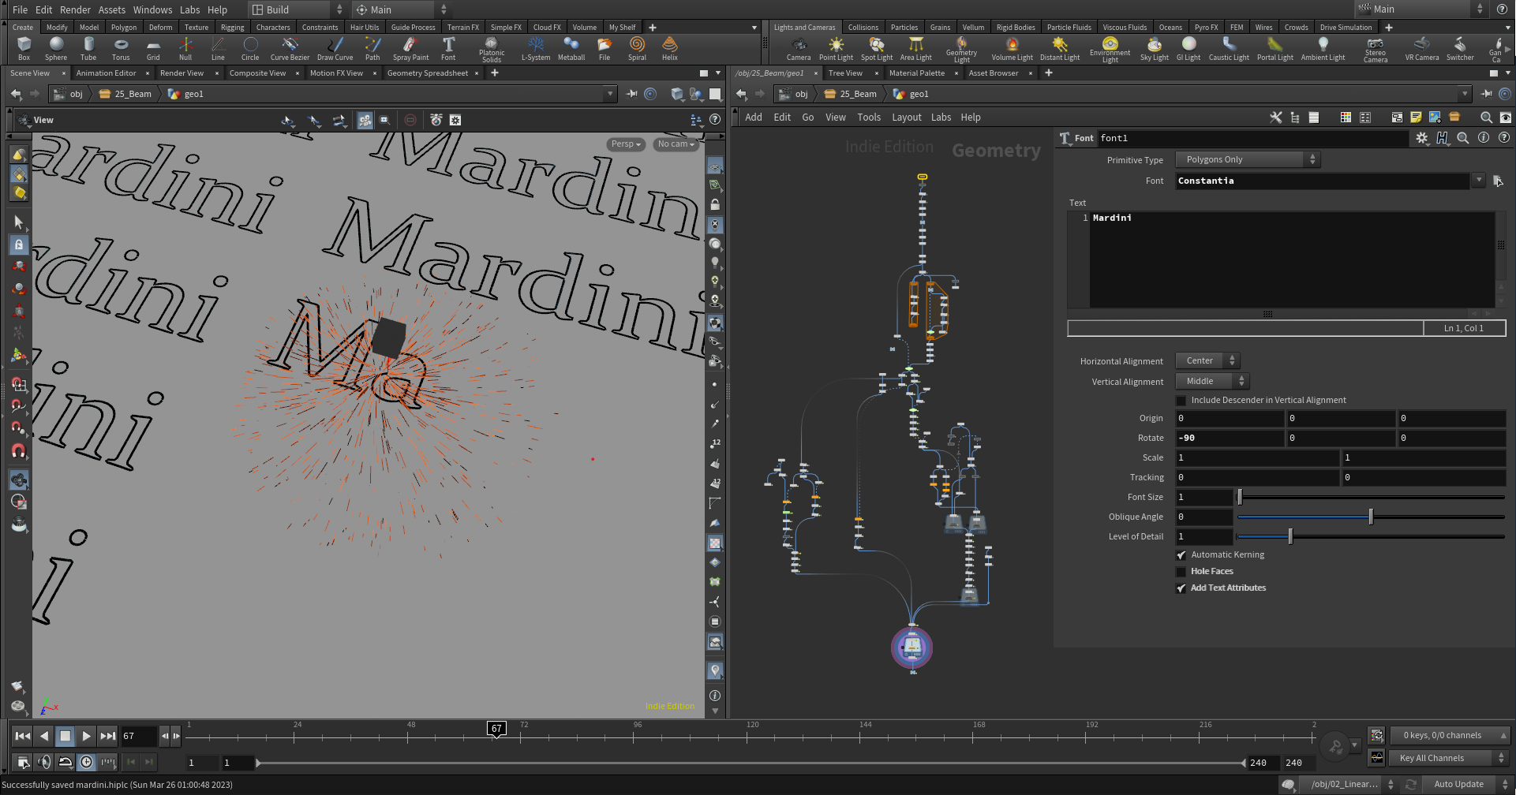1516x795 pixels.
Task: Adjust the Font Size slider
Action: click(x=1371, y=497)
